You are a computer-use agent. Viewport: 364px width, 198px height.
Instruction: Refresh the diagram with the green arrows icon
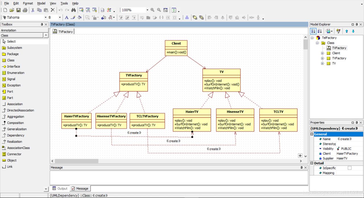click(x=174, y=10)
